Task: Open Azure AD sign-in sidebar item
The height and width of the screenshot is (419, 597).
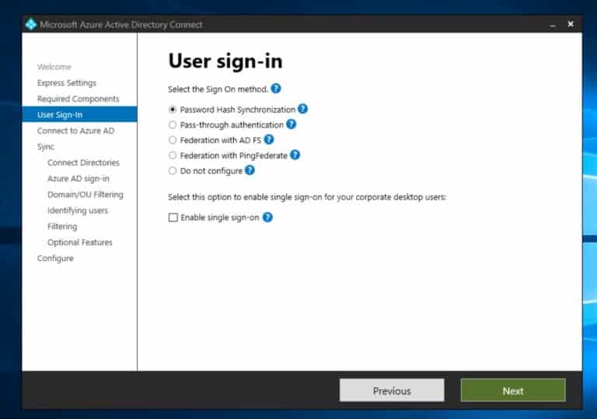Action: pos(79,179)
